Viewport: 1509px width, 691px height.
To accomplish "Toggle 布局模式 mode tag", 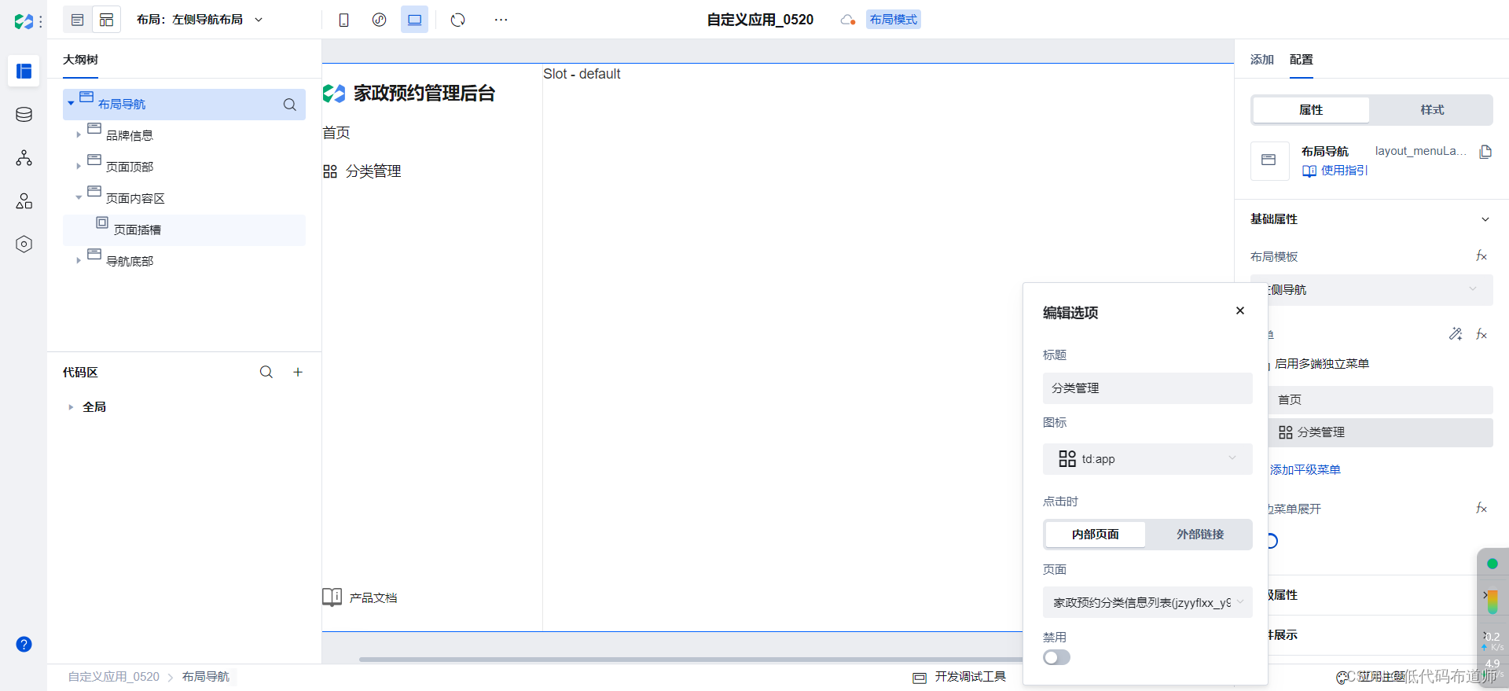I will click(893, 20).
